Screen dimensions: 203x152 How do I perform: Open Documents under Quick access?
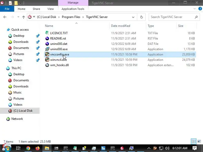tap(21, 48)
